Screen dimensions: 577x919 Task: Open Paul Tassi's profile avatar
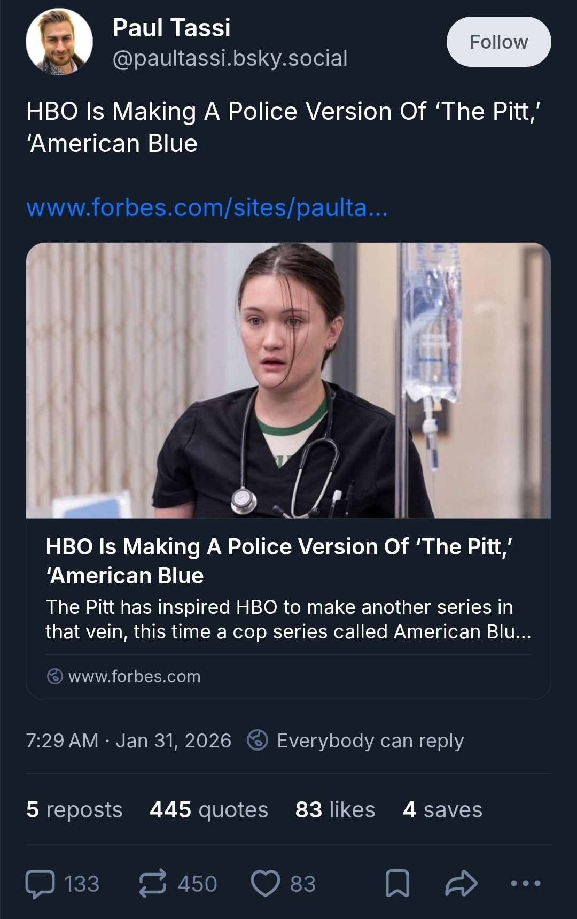pos(59,42)
